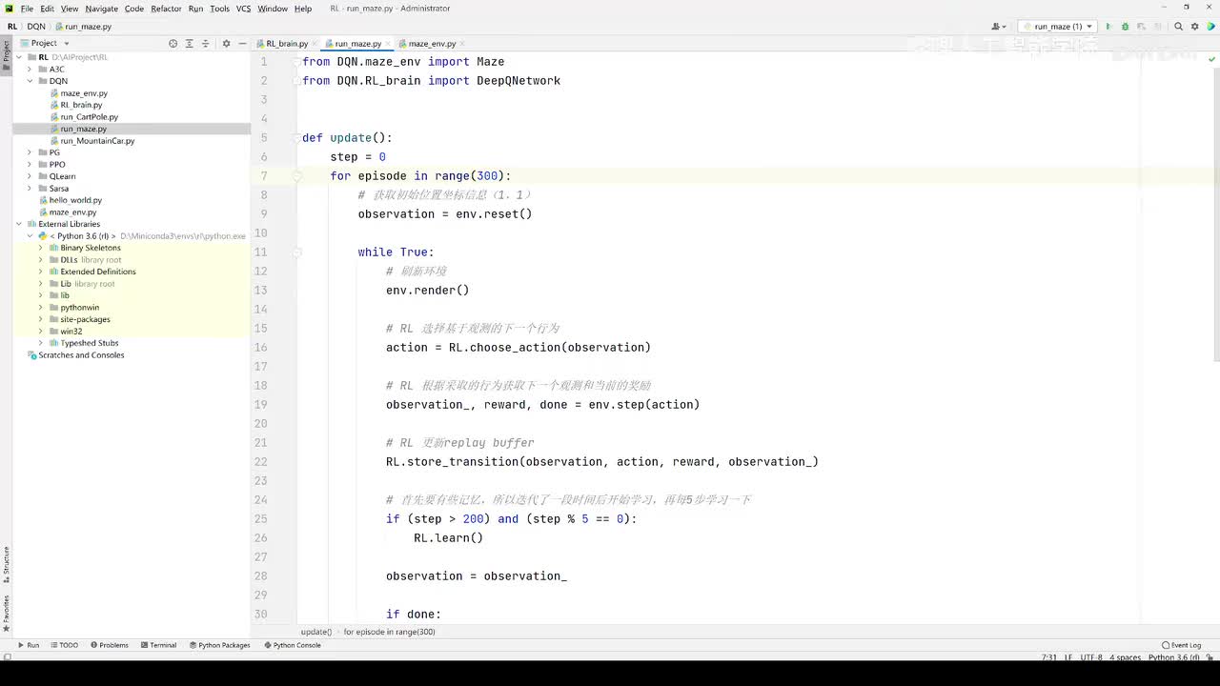Open the File menu

27,9
